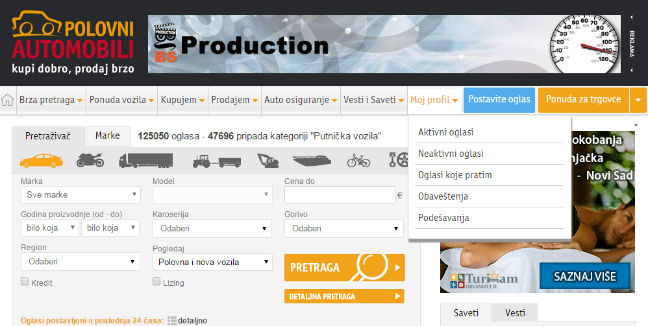Select the tractor with trailer category icon
Image resolution: width=648 pixels, height=326 pixels.
pos(217,161)
